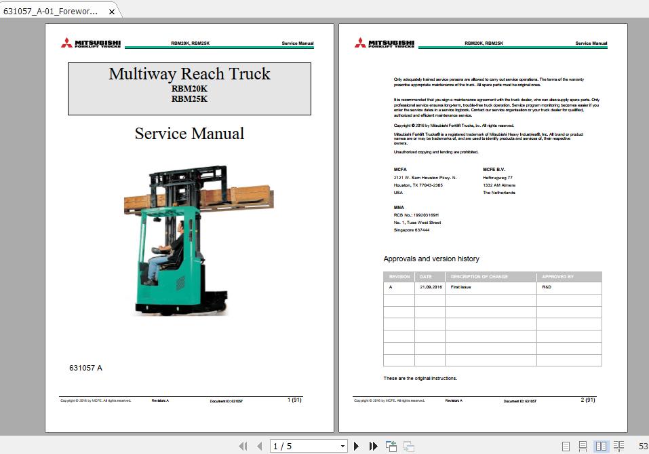
Task: Advance to the next page
Action: click(357, 446)
